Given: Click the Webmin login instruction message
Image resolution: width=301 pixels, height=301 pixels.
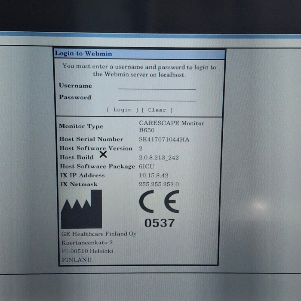Looking at the screenshot, I should tap(139, 71).
